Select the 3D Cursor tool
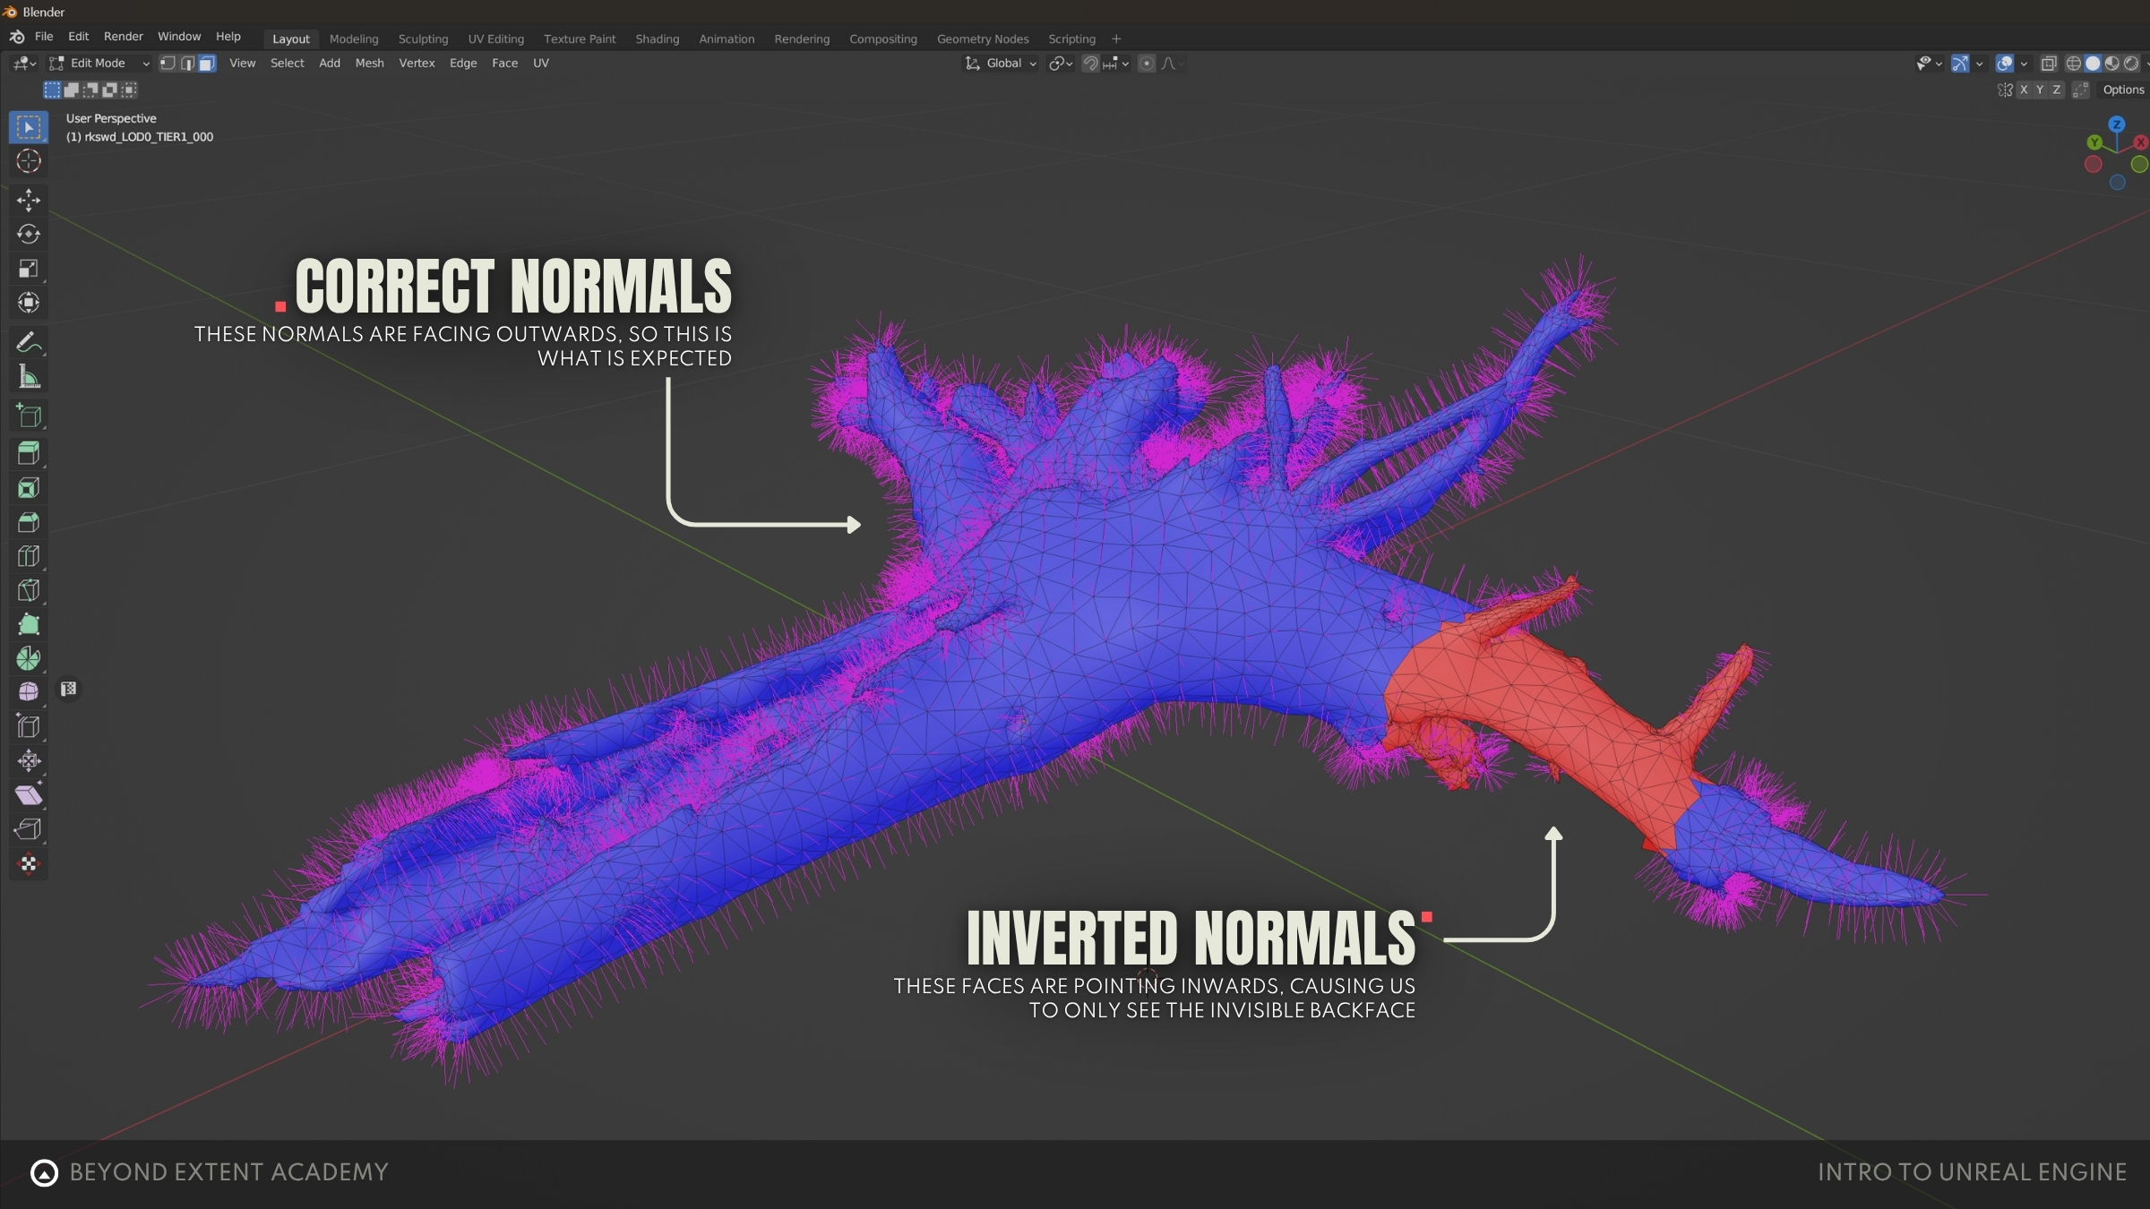The width and height of the screenshot is (2150, 1209). [x=29, y=161]
